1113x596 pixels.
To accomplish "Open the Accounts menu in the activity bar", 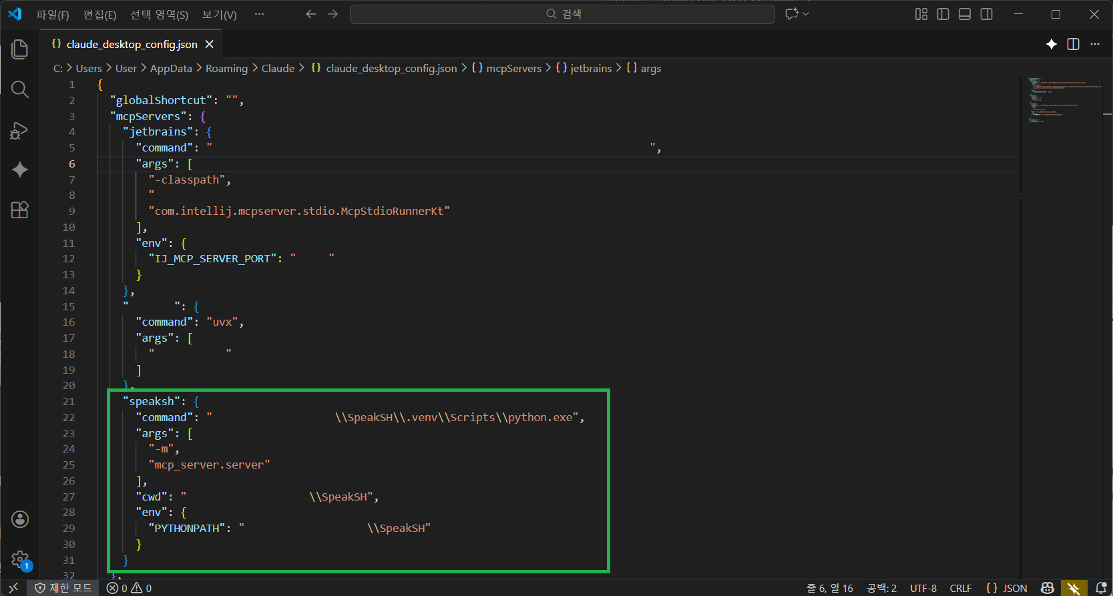I will click(20, 519).
